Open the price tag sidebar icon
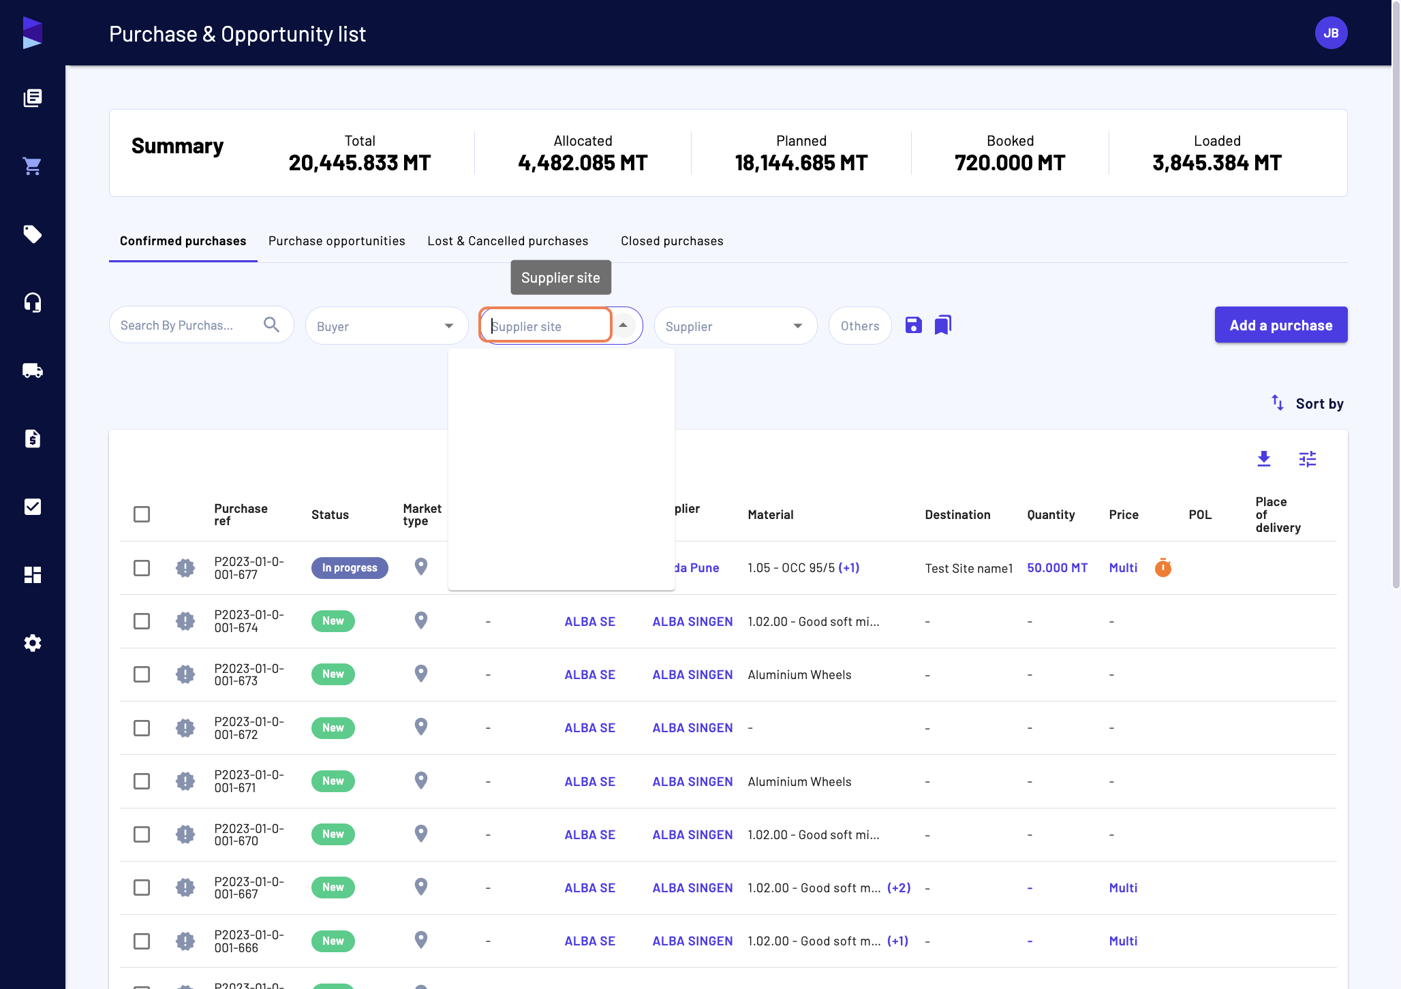Image resolution: width=1401 pixels, height=989 pixels. (x=33, y=234)
